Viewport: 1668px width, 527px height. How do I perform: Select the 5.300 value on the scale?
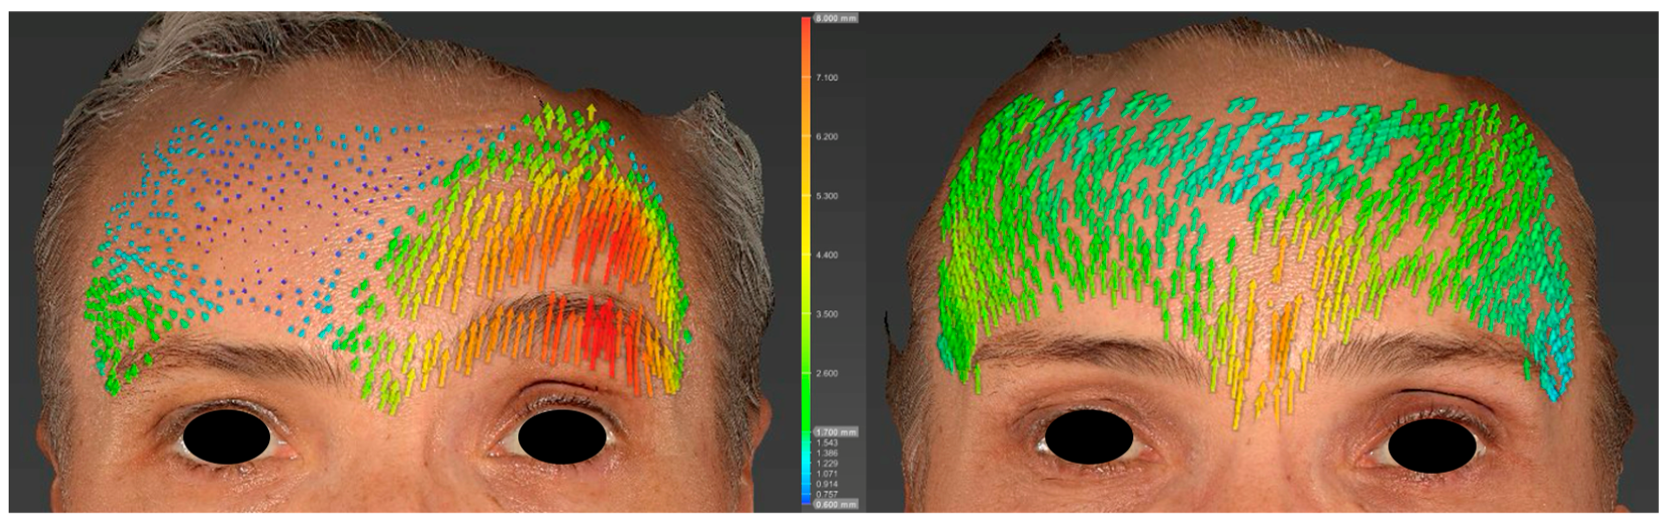[827, 196]
